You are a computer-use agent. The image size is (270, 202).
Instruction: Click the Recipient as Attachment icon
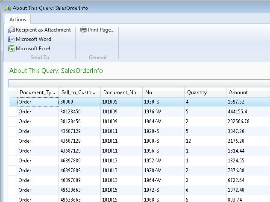(11, 30)
